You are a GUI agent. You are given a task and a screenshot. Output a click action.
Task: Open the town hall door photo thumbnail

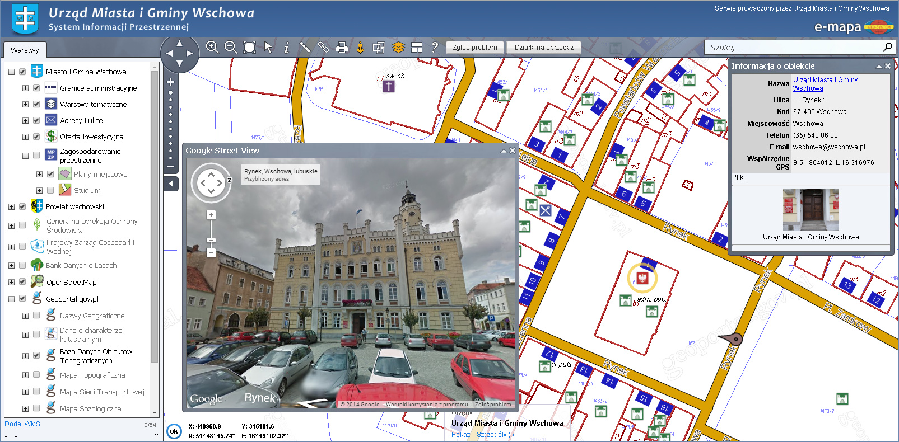(x=811, y=210)
